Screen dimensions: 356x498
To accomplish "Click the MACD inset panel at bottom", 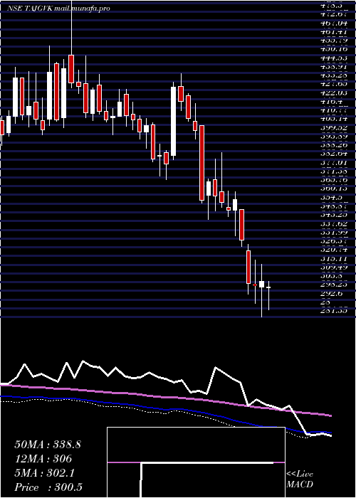I will pyautogui.click(x=196, y=462).
